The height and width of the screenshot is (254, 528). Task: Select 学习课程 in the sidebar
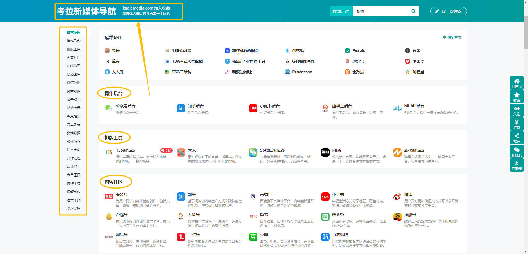coord(74,209)
